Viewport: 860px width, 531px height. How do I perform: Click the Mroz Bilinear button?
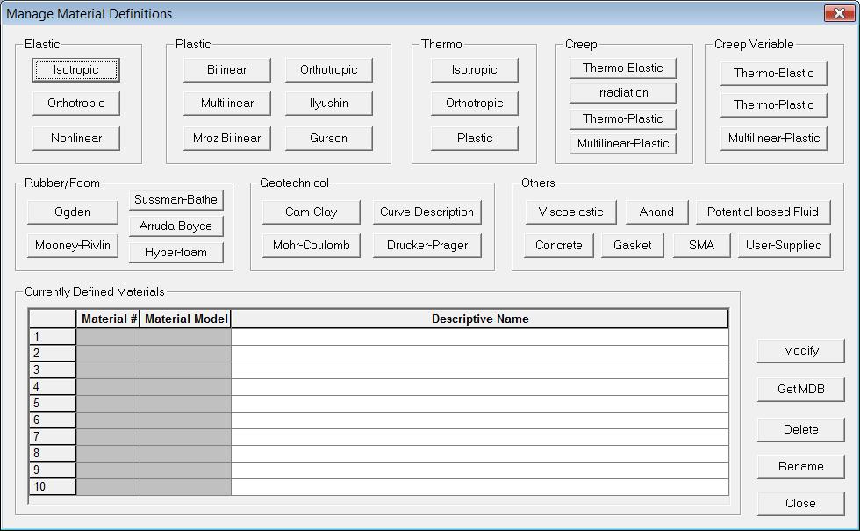coord(226,139)
